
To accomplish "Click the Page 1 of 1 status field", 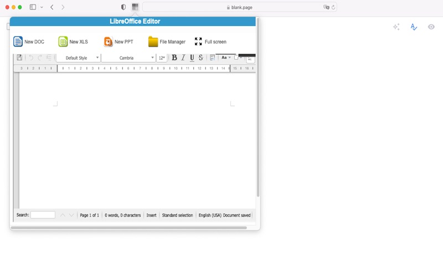I will pos(89,215).
